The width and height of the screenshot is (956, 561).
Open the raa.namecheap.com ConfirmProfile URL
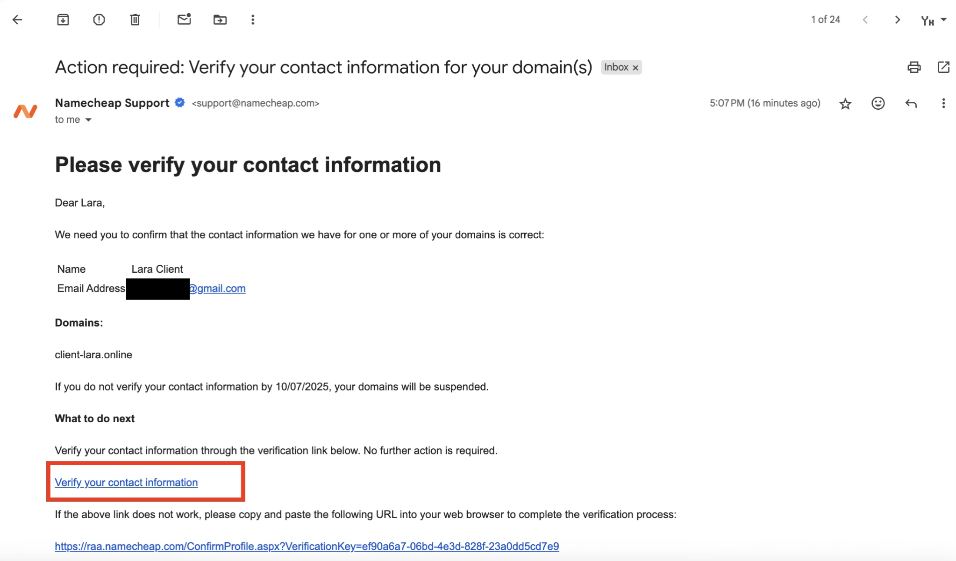tap(307, 546)
